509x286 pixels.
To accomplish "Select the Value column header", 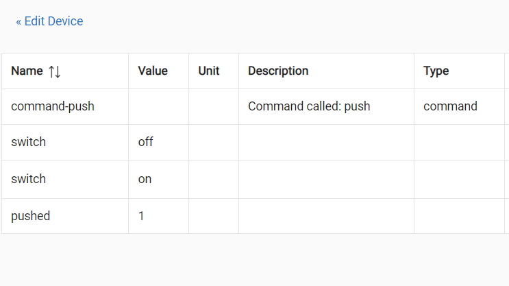I will tap(153, 71).
